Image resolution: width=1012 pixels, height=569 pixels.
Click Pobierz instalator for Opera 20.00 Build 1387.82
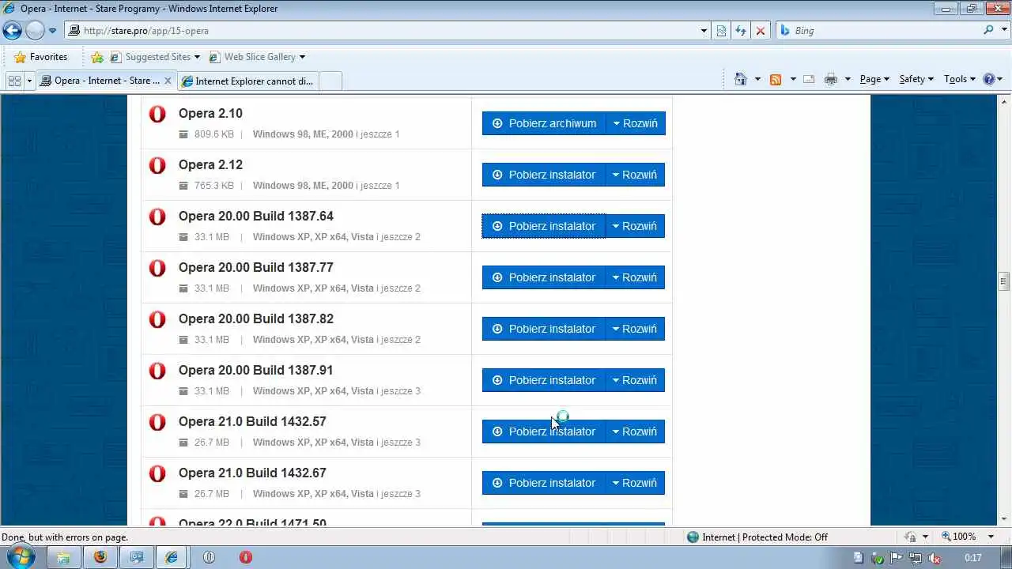pyautogui.click(x=544, y=329)
